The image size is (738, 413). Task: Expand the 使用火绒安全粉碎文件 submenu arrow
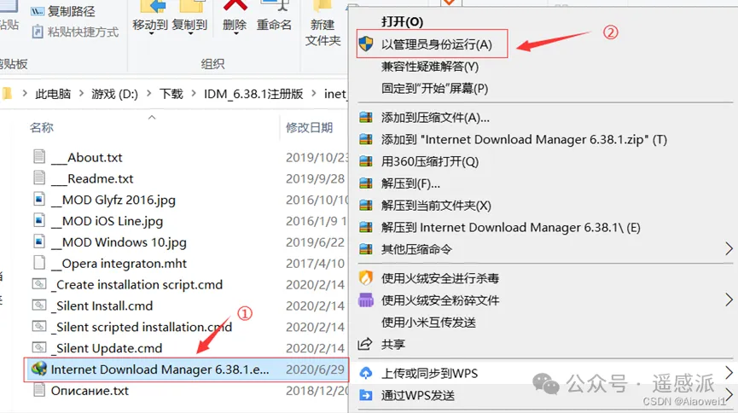tap(729, 300)
